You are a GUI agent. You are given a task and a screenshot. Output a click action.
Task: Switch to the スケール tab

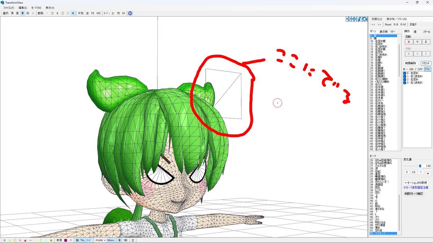point(427,32)
